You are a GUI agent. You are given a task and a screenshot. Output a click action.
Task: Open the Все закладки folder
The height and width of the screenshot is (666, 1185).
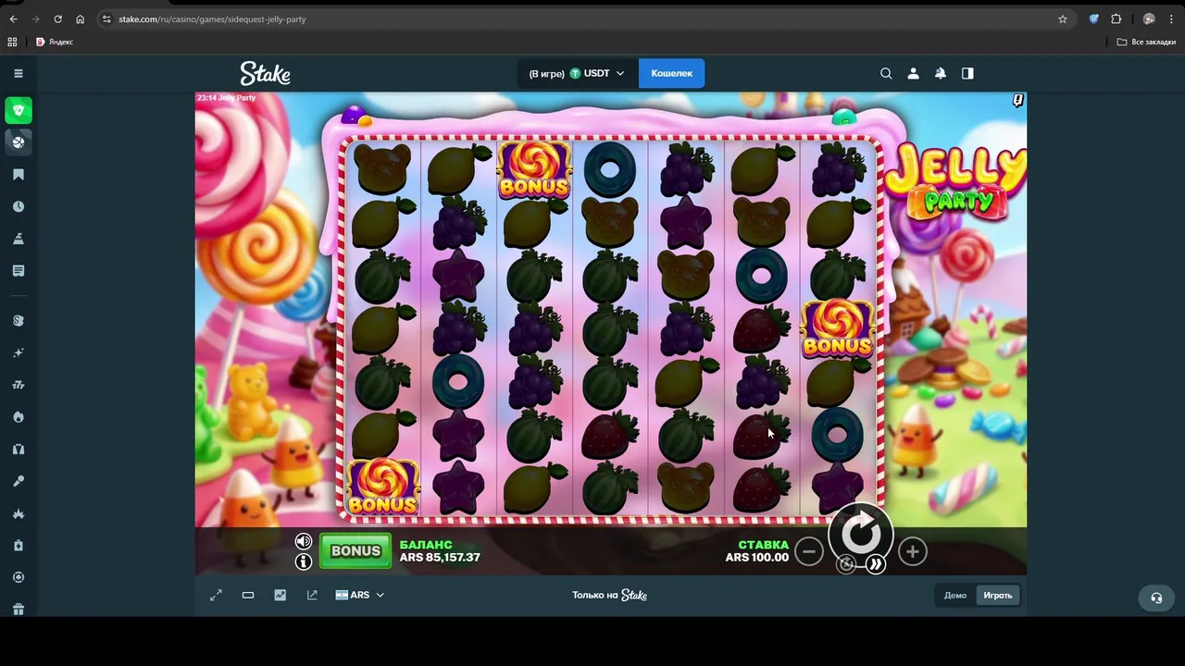(x=1146, y=42)
